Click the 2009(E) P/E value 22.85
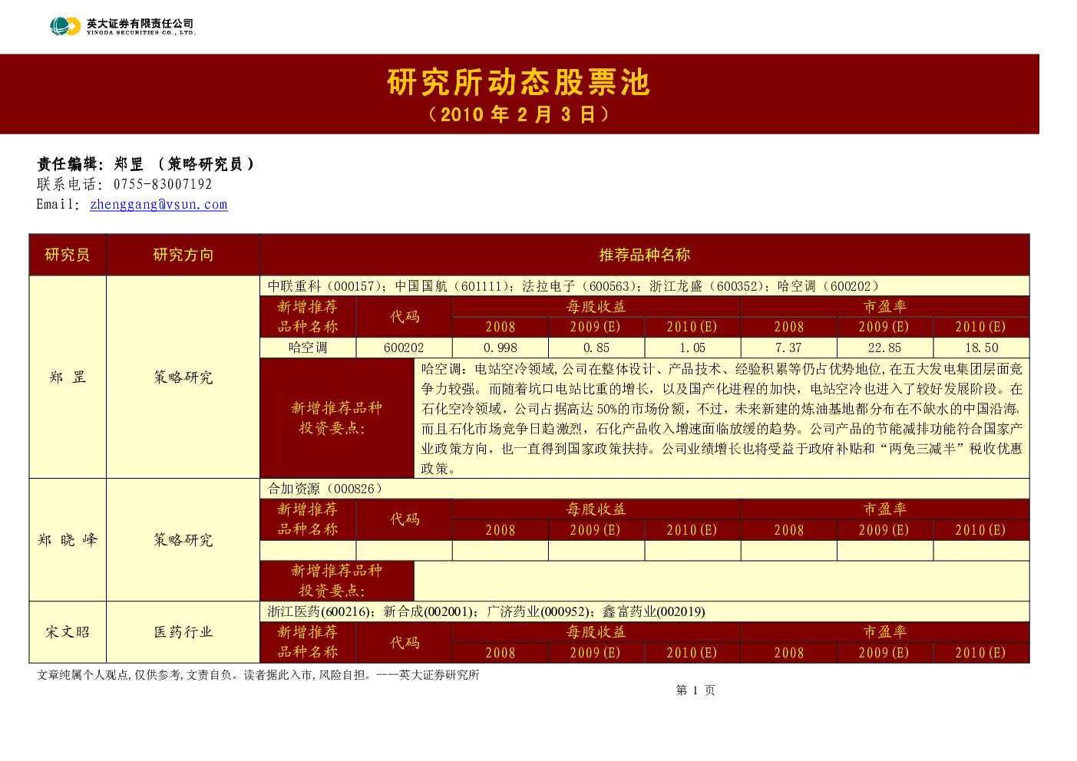Image resolution: width=1077 pixels, height=761 pixels. (884, 348)
